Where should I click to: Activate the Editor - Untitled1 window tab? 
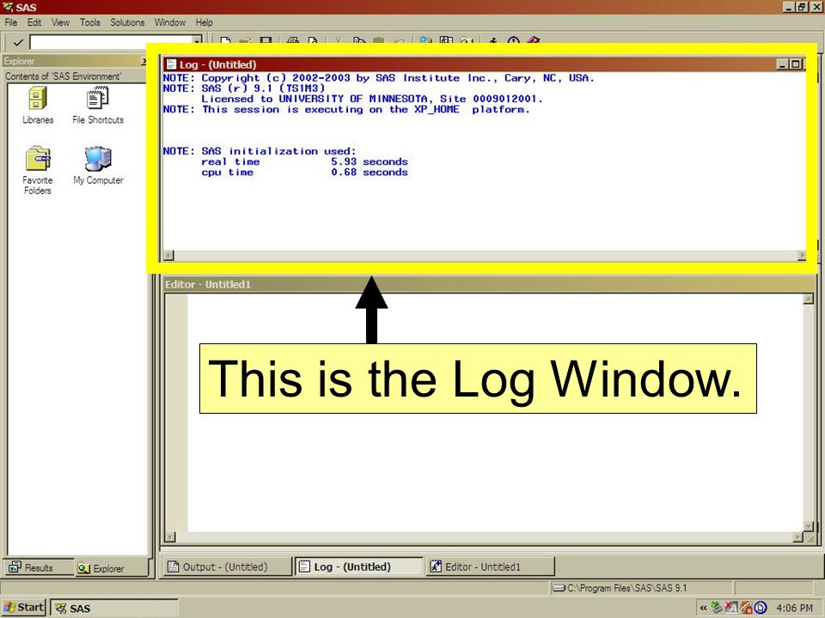[490, 566]
